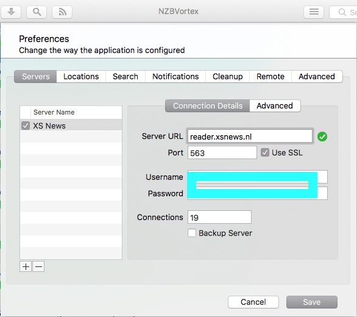Select XS News in server list

[x=71, y=126]
